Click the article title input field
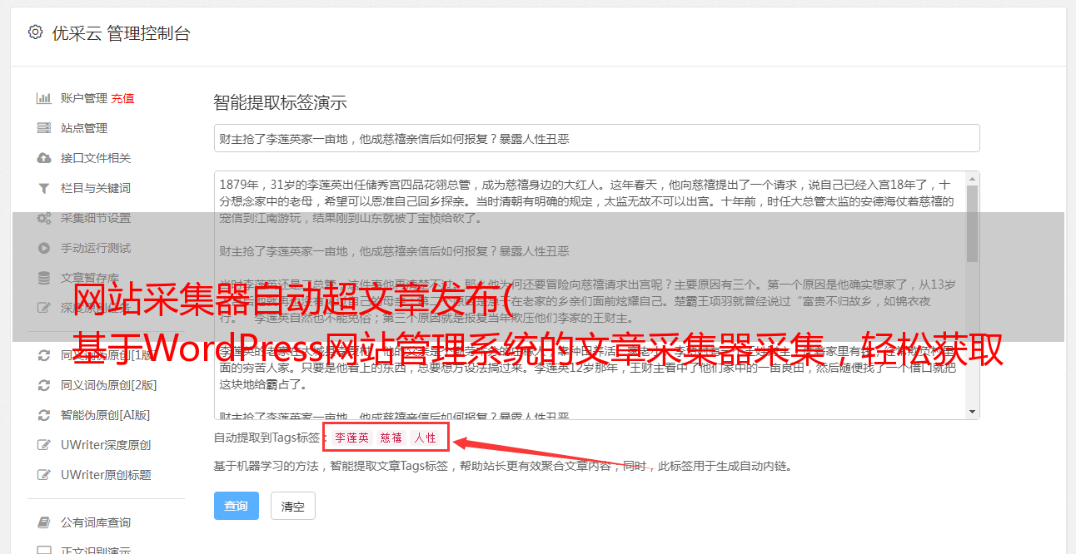 (x=596, y=138)
